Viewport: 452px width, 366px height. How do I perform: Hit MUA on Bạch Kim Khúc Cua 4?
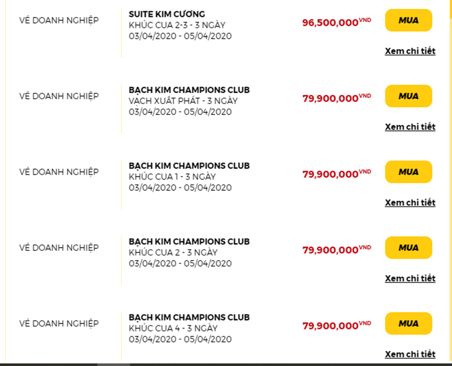tap(408, 323)
